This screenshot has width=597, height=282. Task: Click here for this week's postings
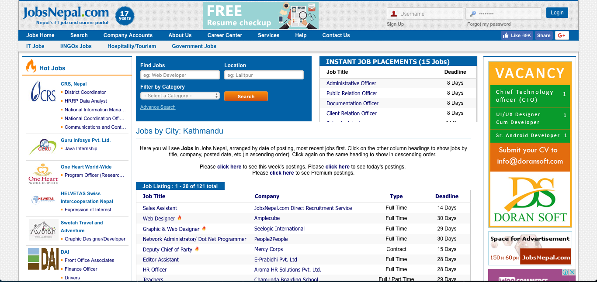(x=229, y=167)
